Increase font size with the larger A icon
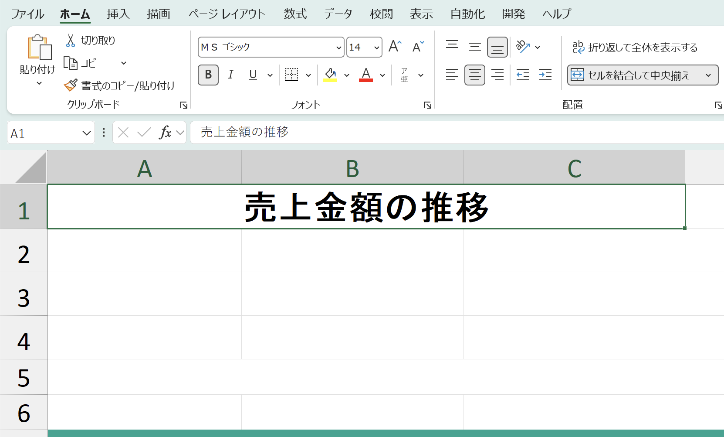The width and height of the screenshot is (724, 437). [x=395, y=46]
